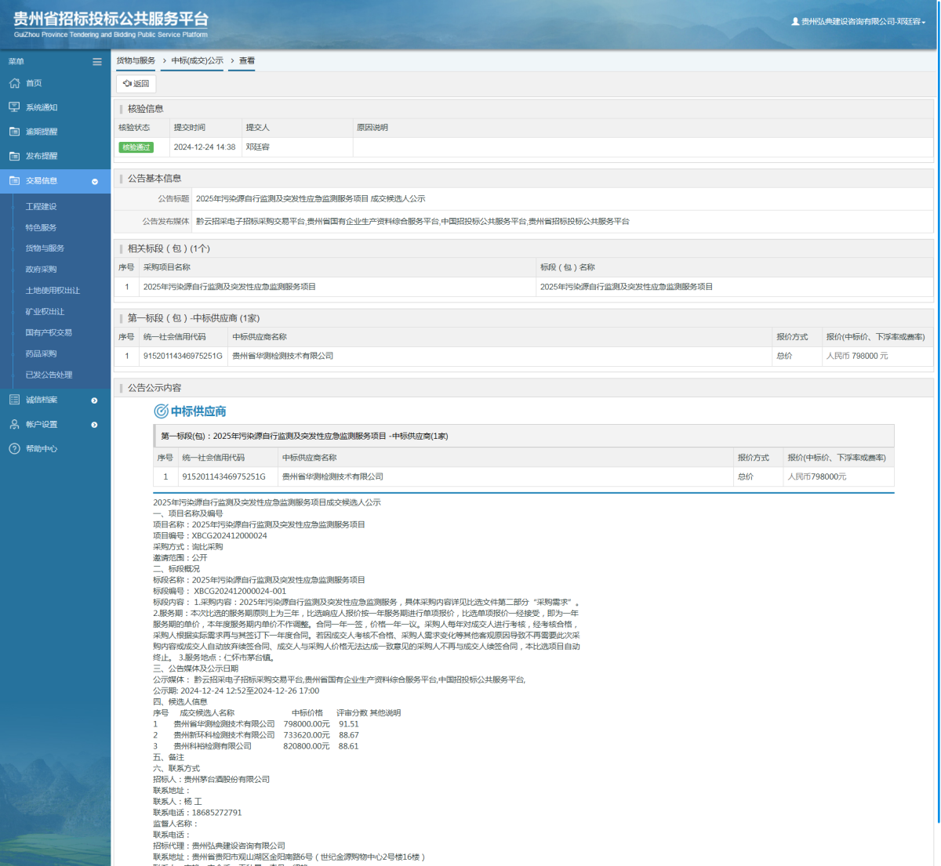Select 货物与服务 in the sidebar

tap(45, 248)
